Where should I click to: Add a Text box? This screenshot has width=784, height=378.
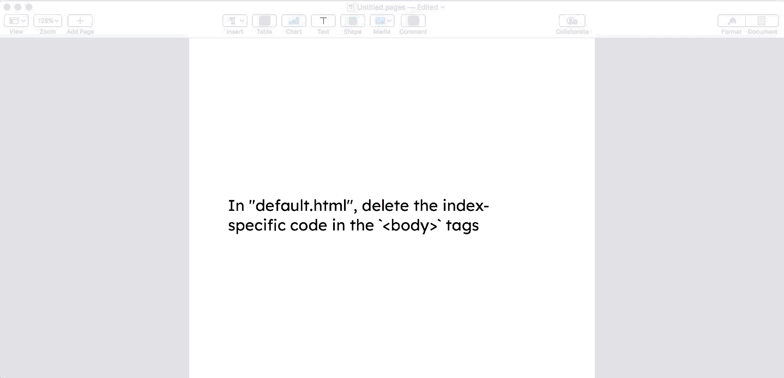tap(323, 21)
